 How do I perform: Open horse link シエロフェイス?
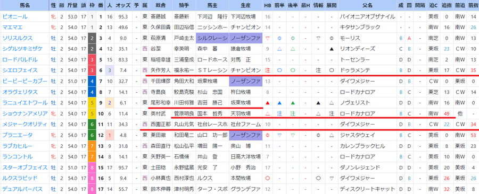pyautogui.click(x=20, y=70)
